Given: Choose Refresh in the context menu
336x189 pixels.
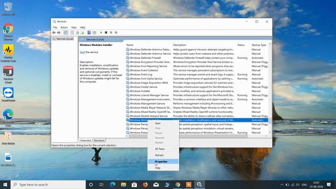Looking at the screenshot, I should pyautogui.click(x=163, y=155).
